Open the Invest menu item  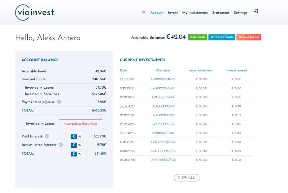tap(173, 13)
